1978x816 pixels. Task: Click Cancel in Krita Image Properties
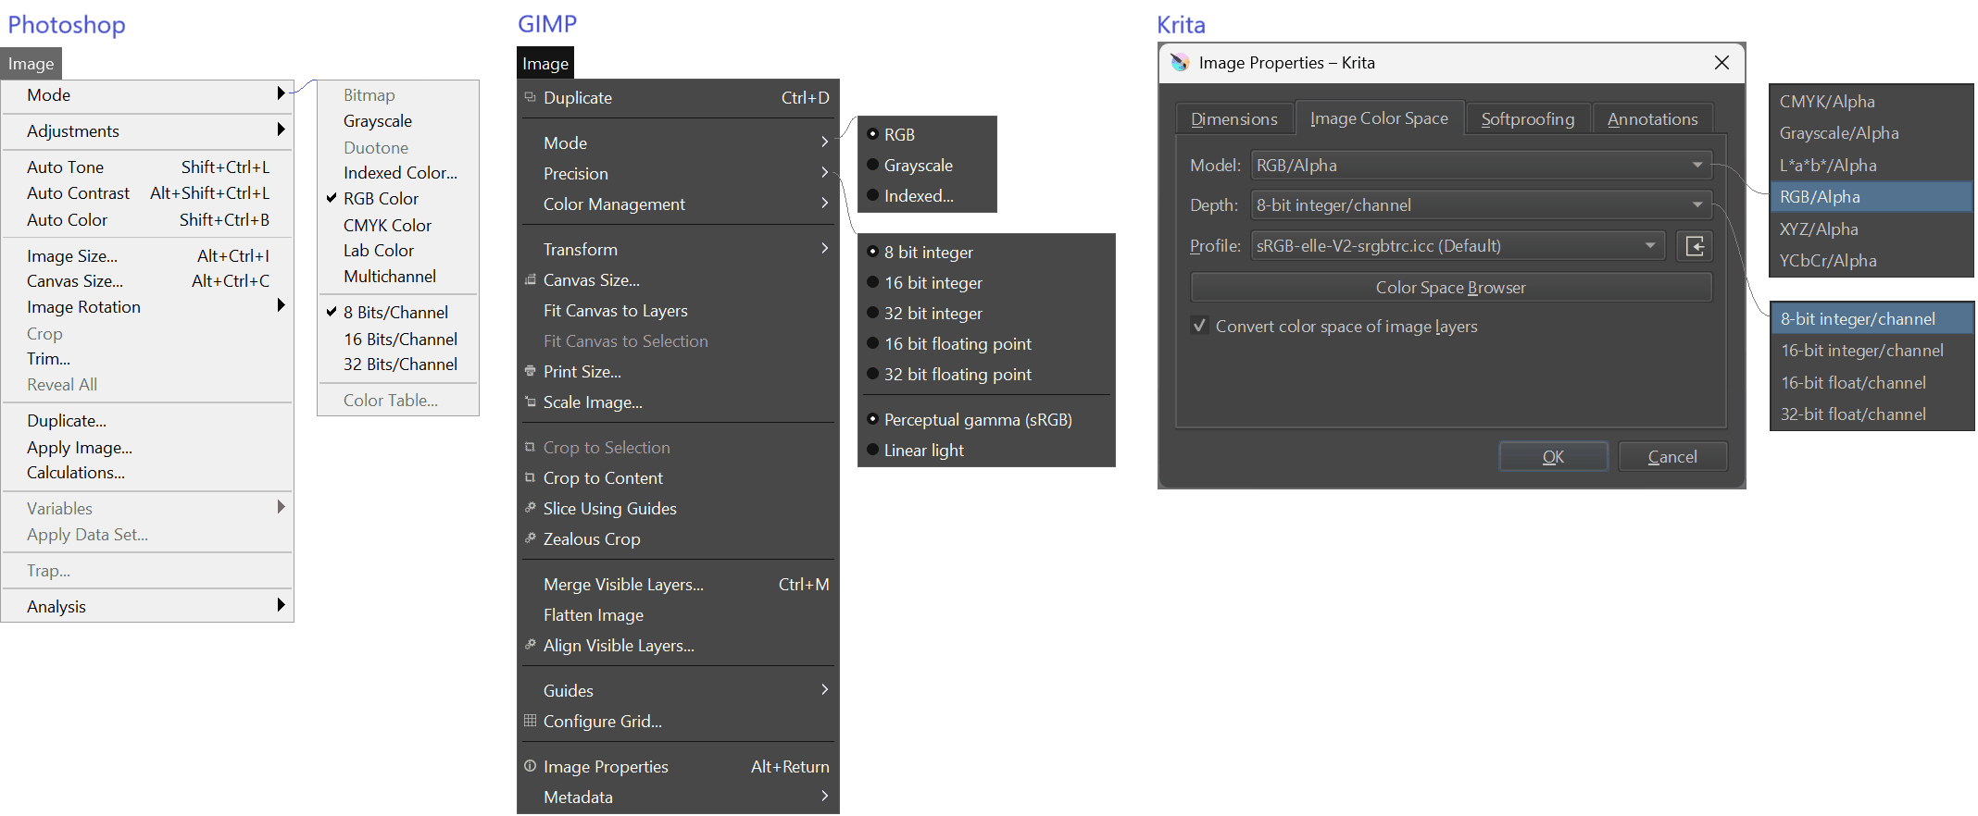[1672, 456]
